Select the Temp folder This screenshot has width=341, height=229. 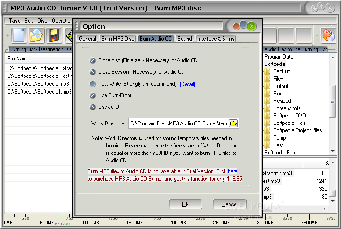(279, 138)
